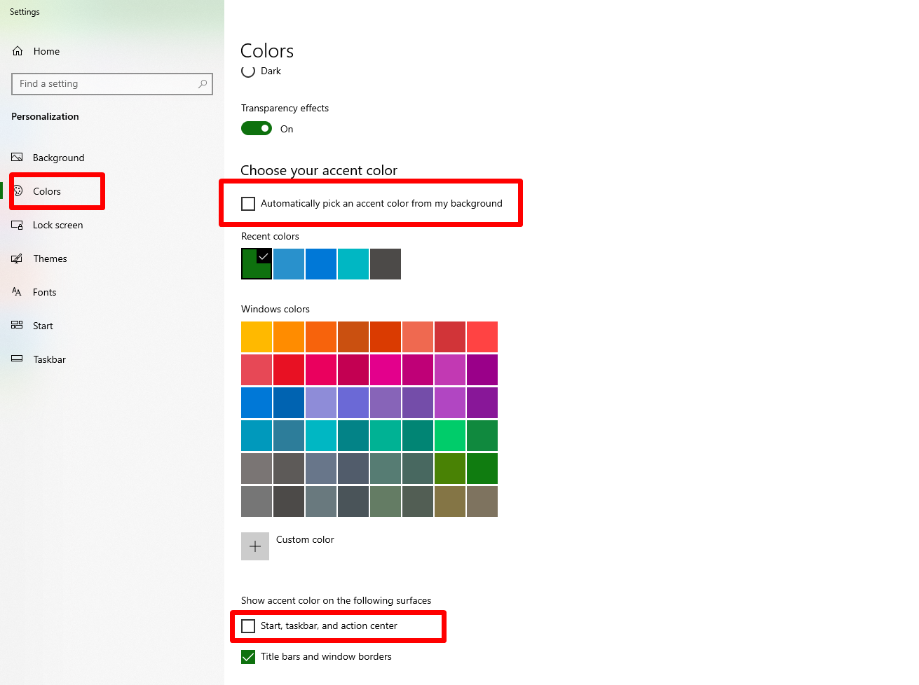Click the Start tiles icon
The height and width of the screenshot is (685, 919).
point(17,326)
